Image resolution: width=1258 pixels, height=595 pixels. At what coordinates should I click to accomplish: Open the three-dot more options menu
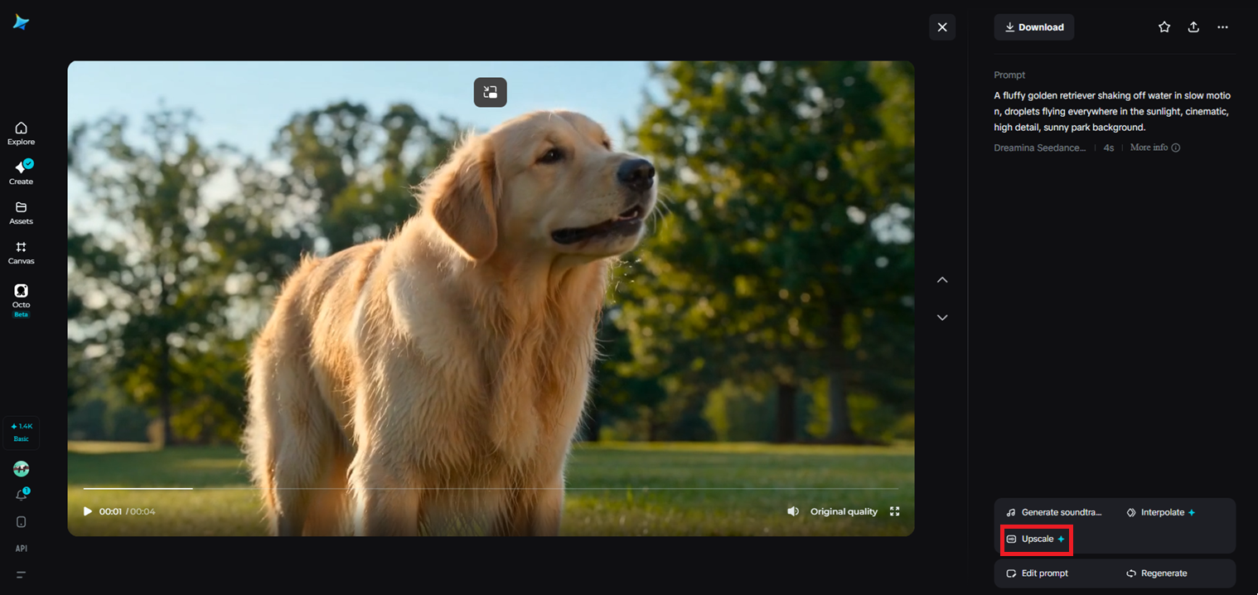pos(1222,27)
